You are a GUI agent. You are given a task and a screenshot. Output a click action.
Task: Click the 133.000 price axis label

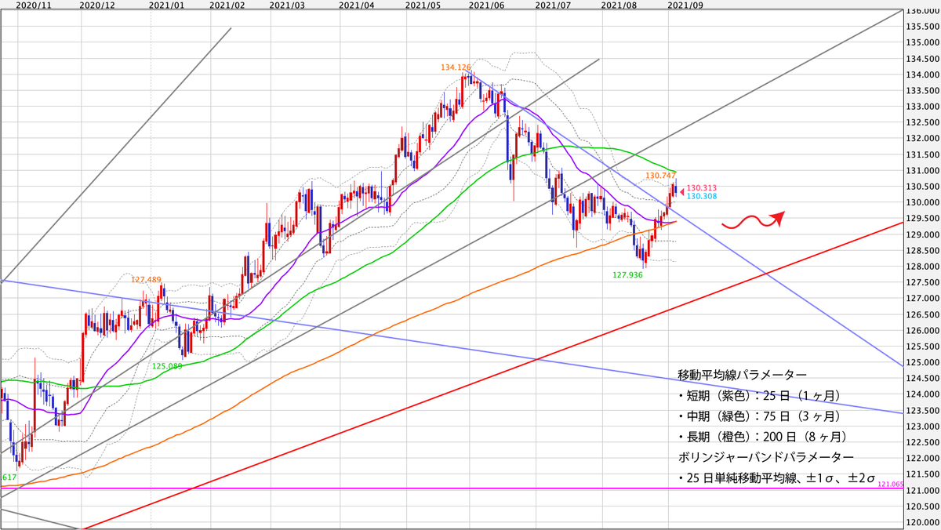click(x=924, y=107)
